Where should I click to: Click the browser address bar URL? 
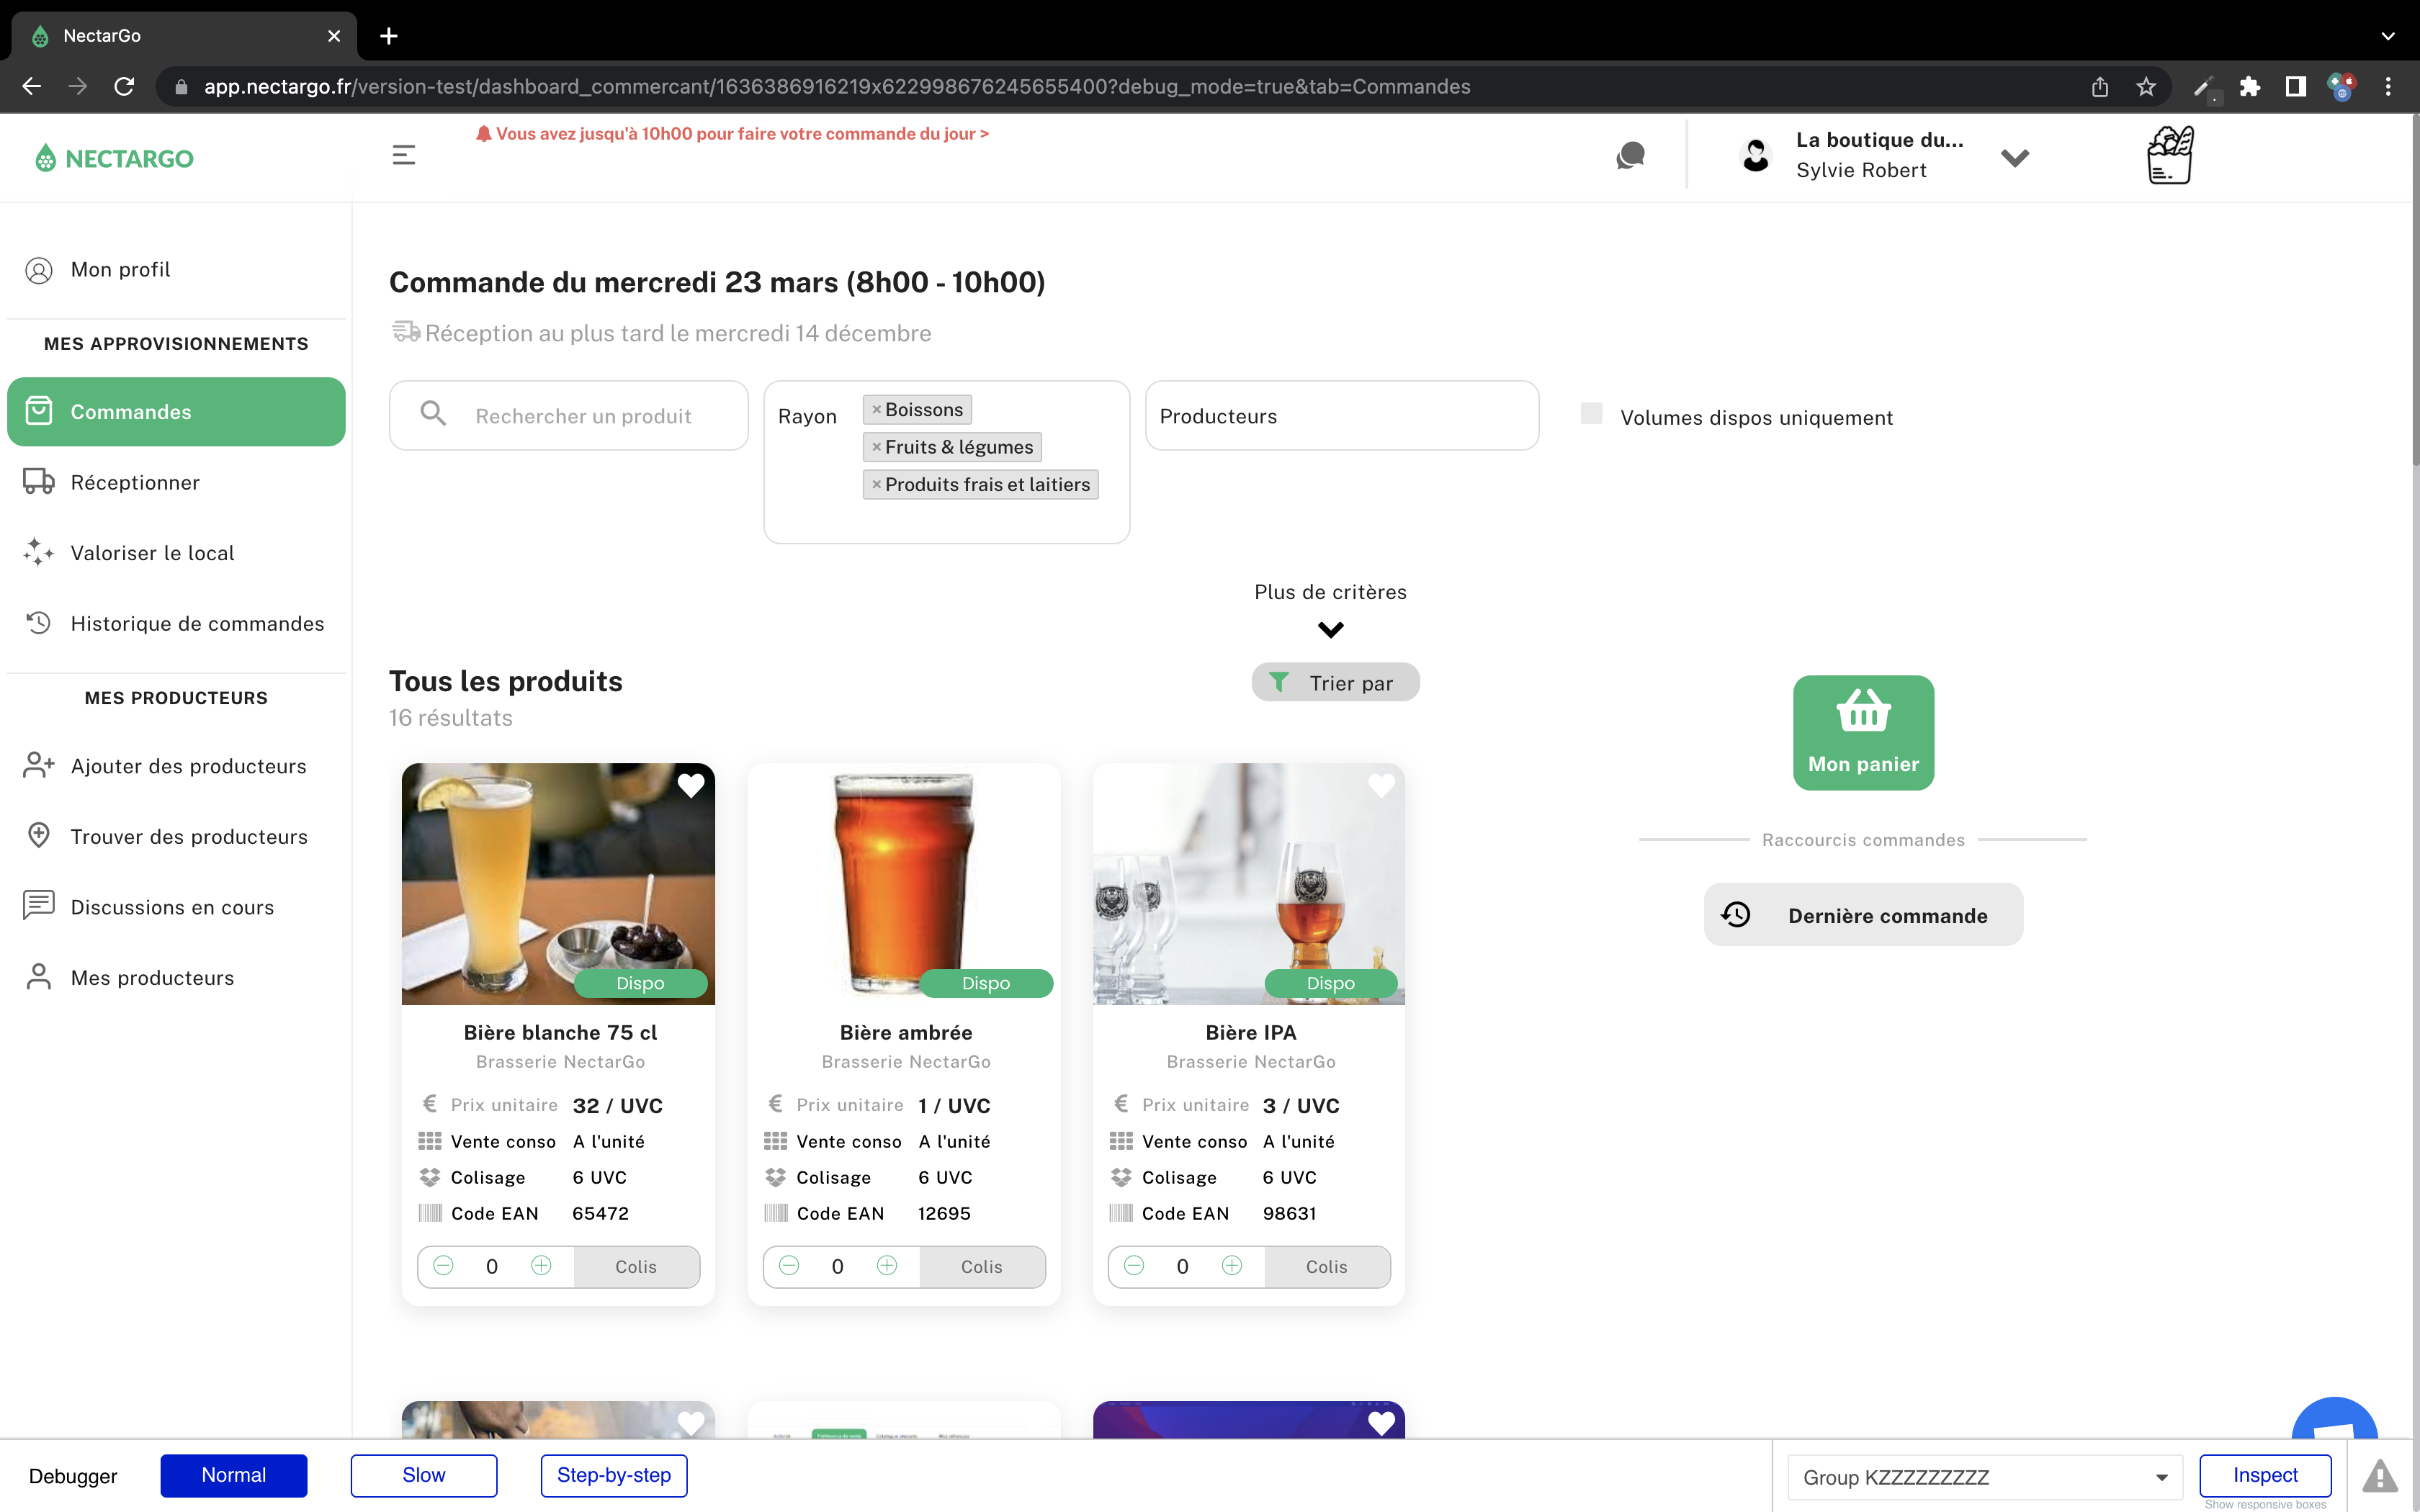point(836,87)
